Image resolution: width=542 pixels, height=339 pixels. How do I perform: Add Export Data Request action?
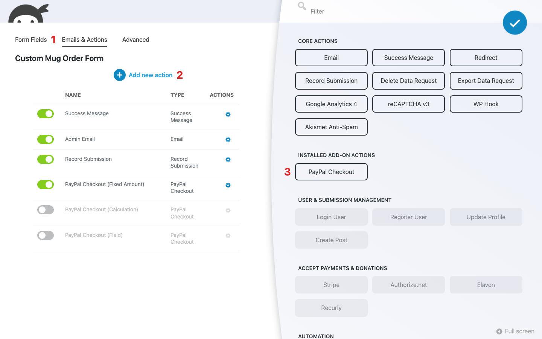click(x=486, y=81)
